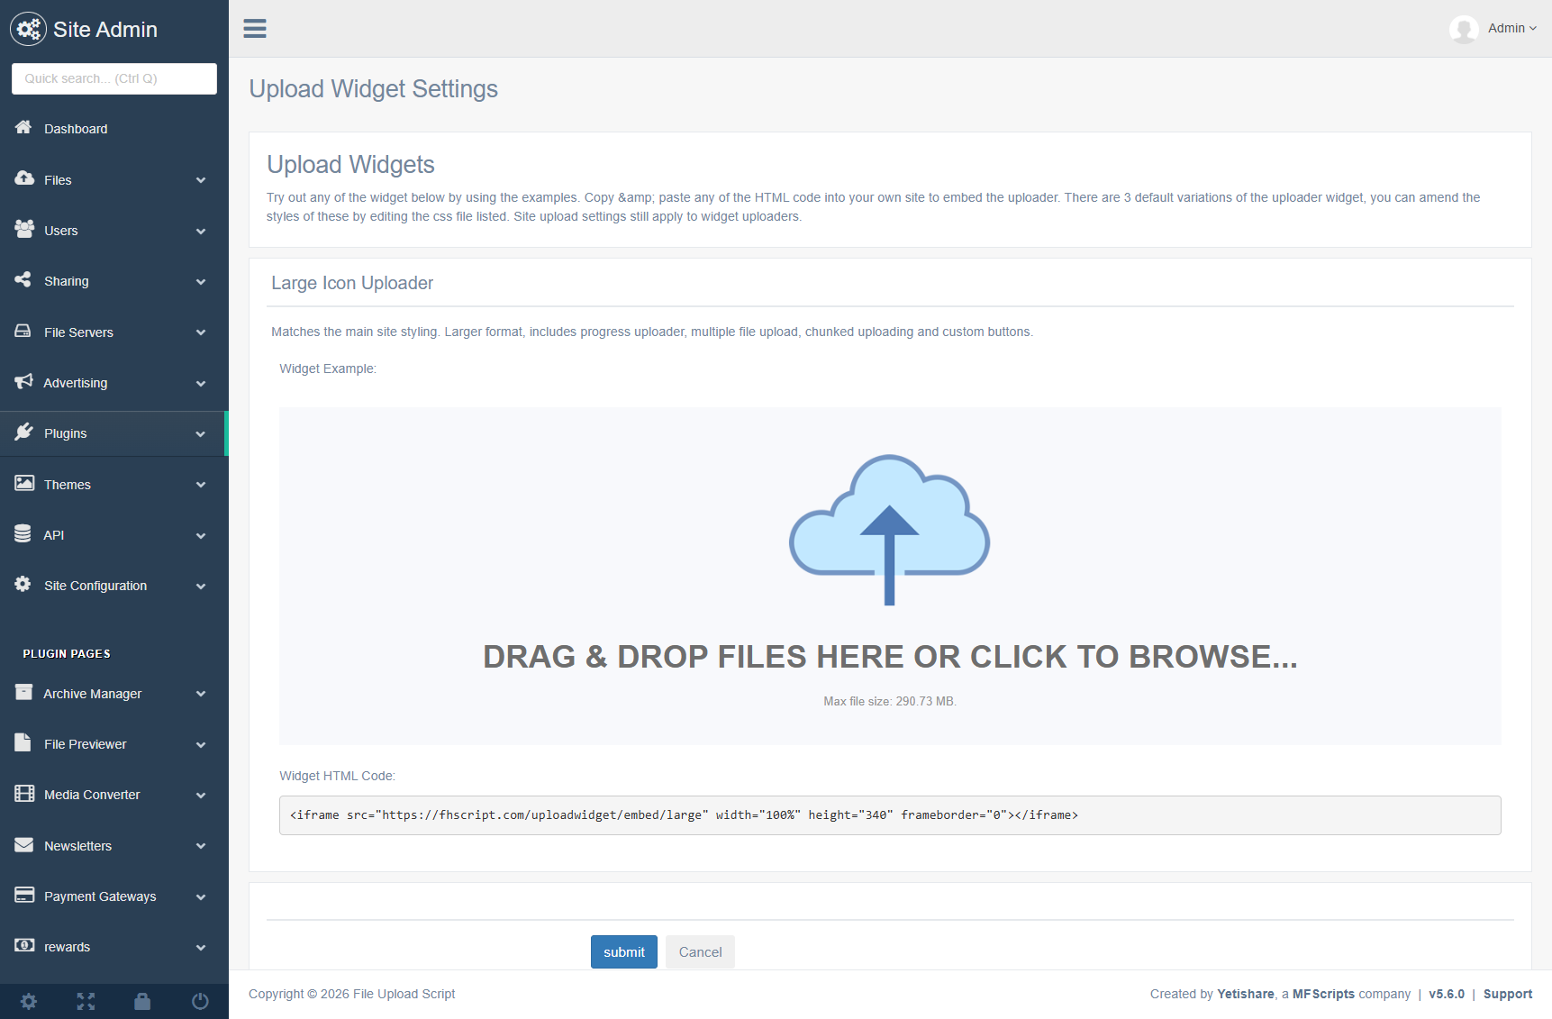
Task: Expand the Site Configuration chevron
Action: click(x=201, y=587)
